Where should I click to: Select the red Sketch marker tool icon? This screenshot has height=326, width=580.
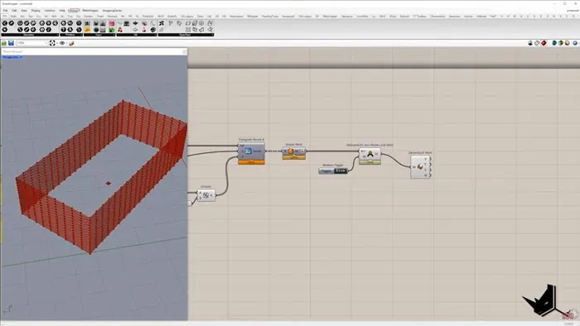click(x=71, y=43)
